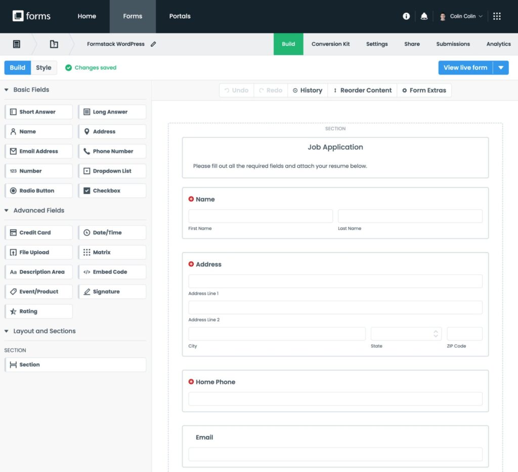Open the form History
This screenshot has width=518, height=472.
click(307, 90)
